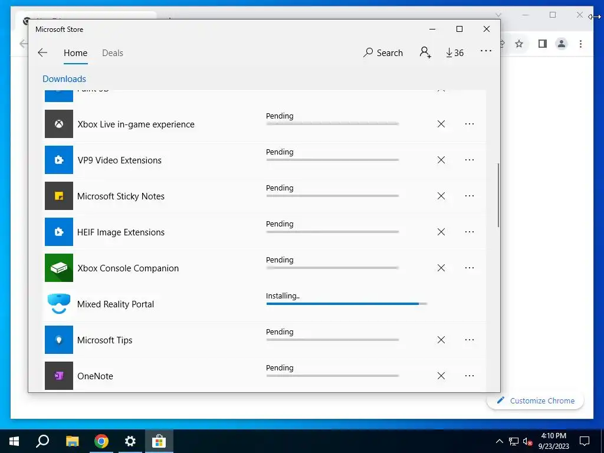Open the Home tab
The image size is (604, 453).
(75, 52)
